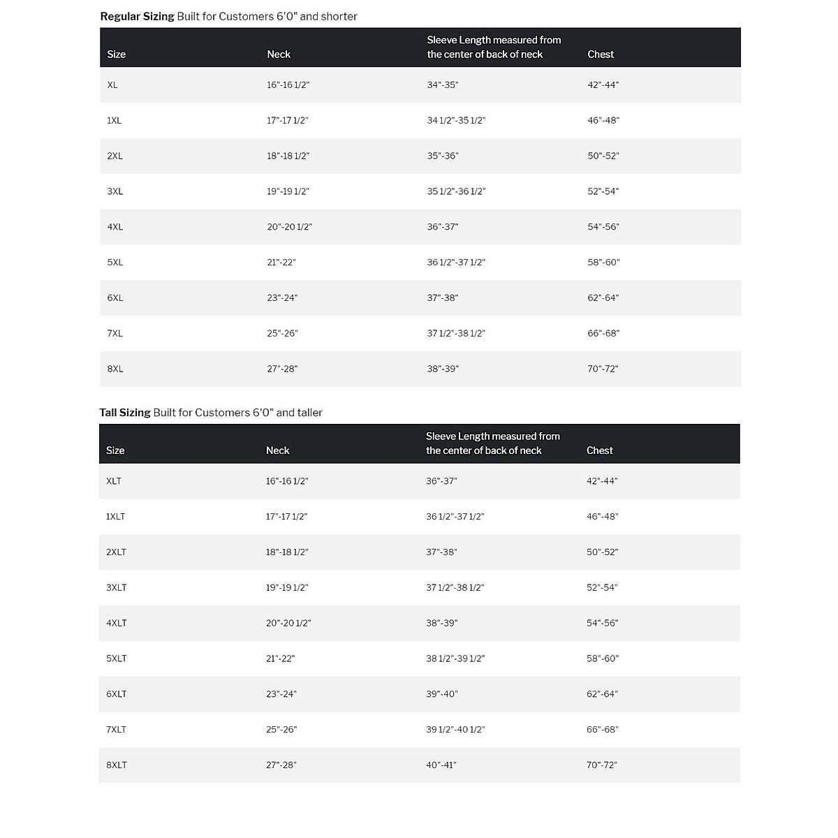Click the 7XL sleeve value 37 1/2"-38 1/2"
This screenshot has height=838, width=838.
pyautogui.click(x=456, y=333)
